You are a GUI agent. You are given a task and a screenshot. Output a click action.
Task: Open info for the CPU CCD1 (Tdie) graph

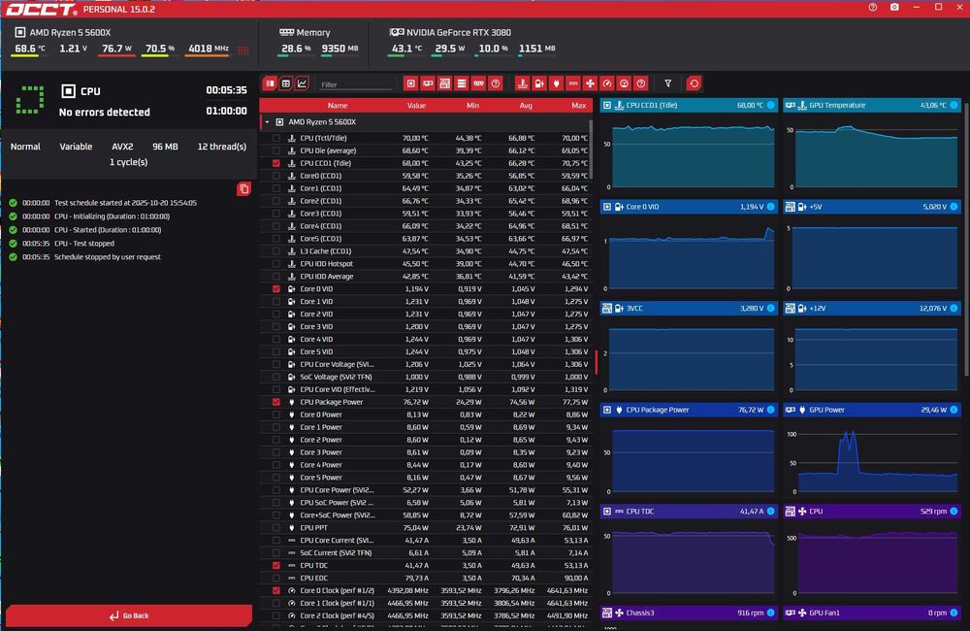[x=771, y=105]
